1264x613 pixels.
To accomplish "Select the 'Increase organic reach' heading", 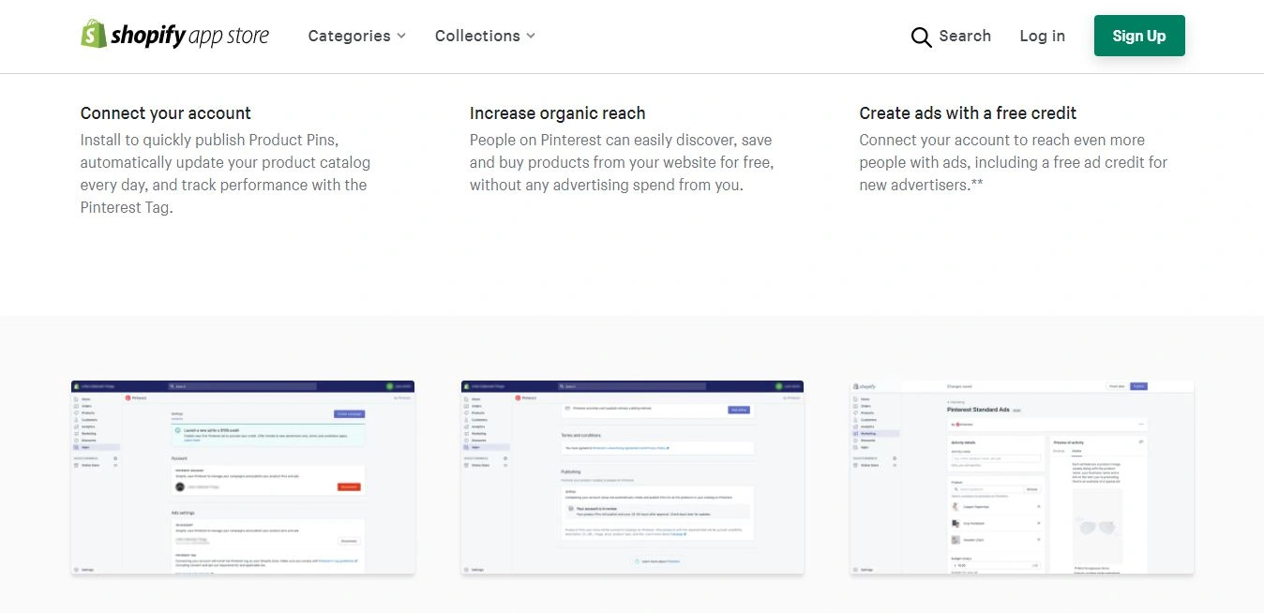I will tap(557, 113).
